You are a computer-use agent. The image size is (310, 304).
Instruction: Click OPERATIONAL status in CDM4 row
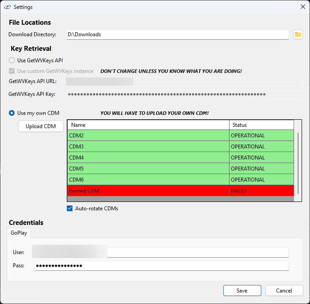(x=261, y=158)
